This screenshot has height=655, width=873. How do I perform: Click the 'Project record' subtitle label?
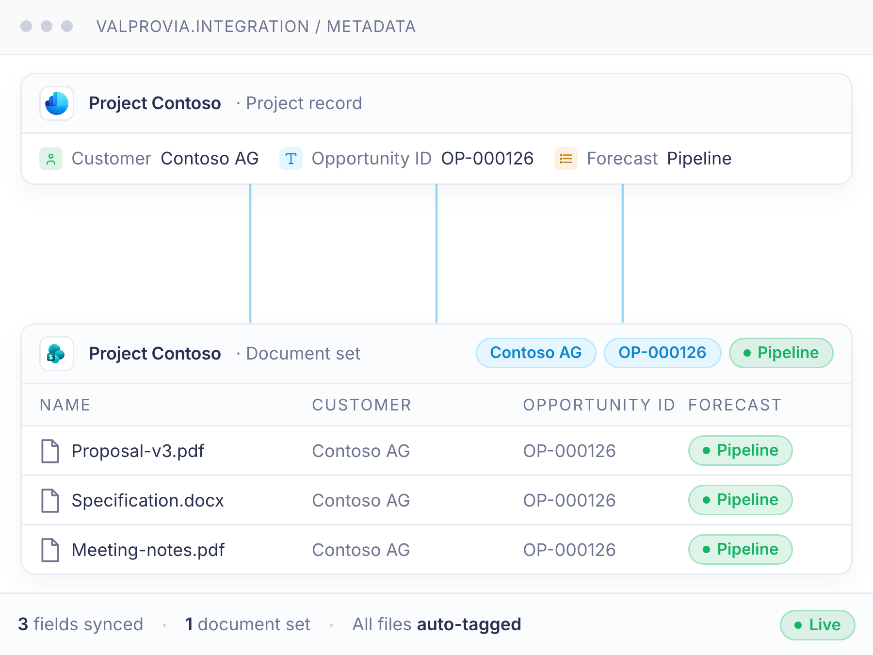pos(304,103)
